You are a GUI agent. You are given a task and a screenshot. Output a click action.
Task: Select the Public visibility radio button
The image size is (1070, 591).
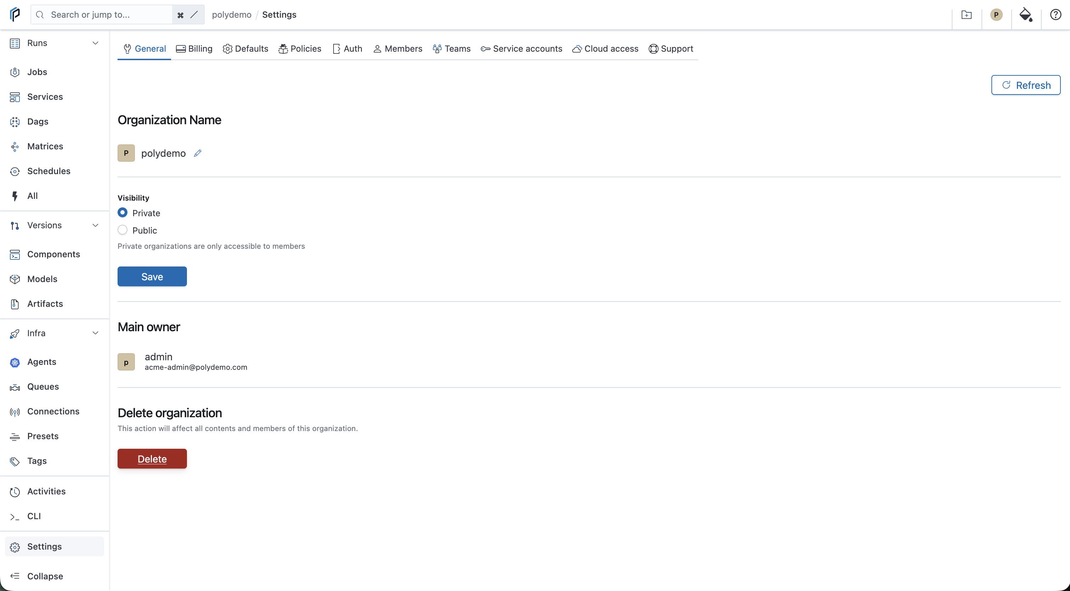[123, 230]
